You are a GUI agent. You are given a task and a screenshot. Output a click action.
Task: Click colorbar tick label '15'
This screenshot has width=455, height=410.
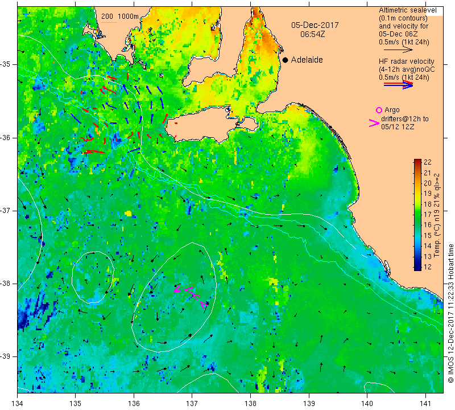click(428, 235)
